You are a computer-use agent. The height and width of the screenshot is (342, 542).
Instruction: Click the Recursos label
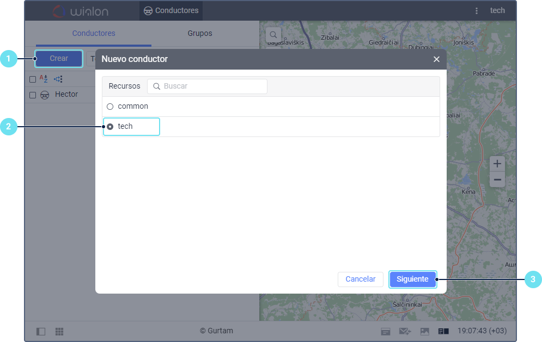(124, 86)
